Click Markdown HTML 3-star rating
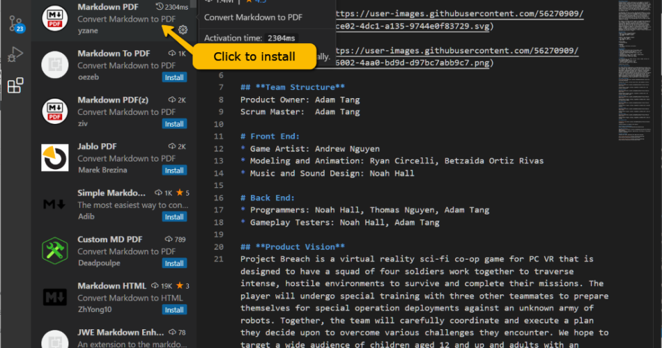 point(183,286)
